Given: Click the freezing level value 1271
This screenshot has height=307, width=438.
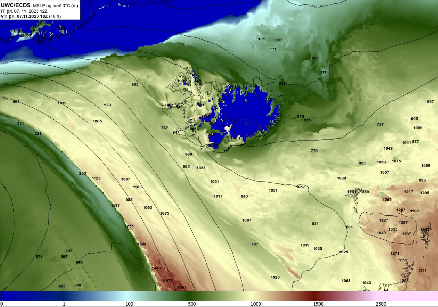Looking at the screenshot, I should (395, 253).
